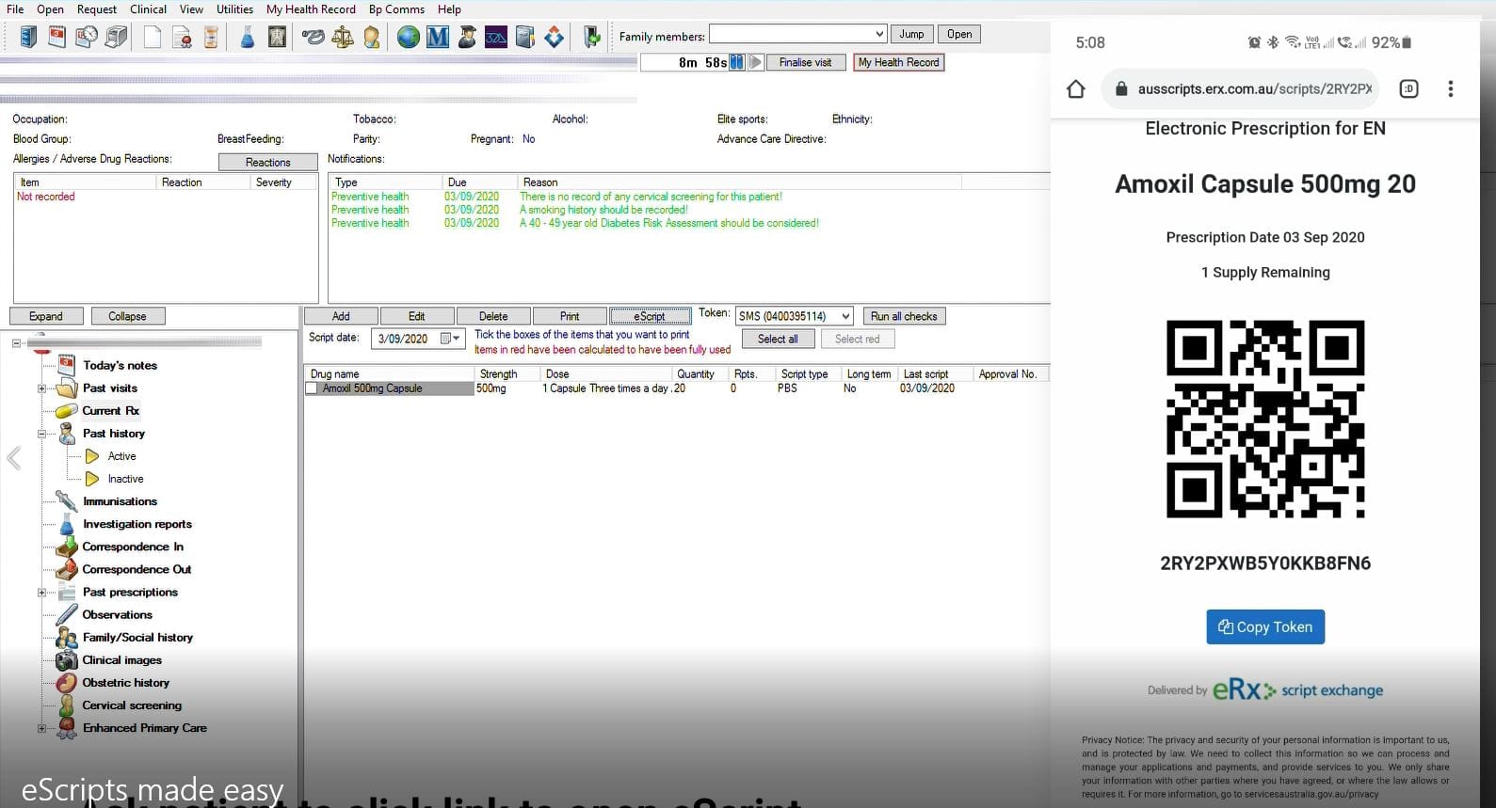Click the eScript button
This screenshot has height=808, width=1496.
click(x=650, y=316)
